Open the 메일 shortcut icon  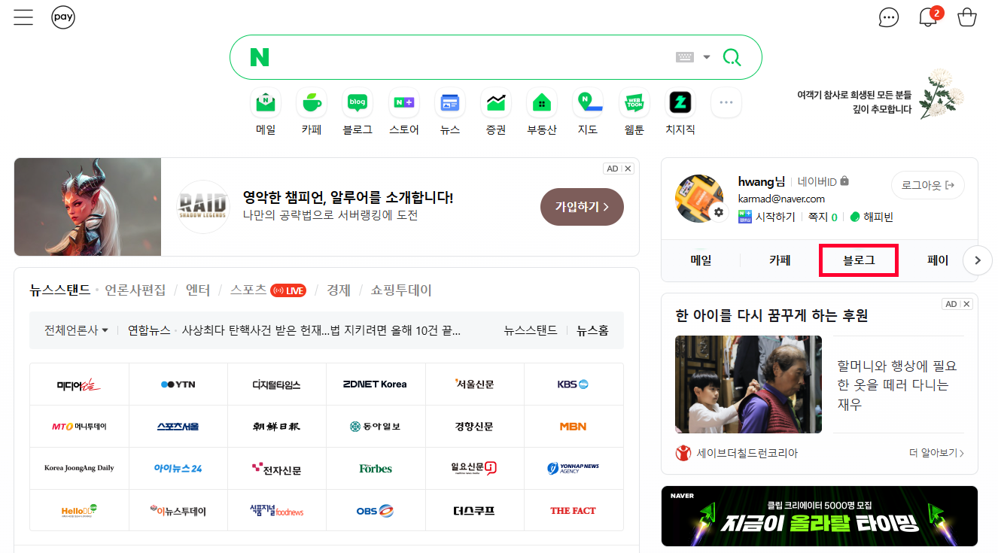pyautogui.click(x=266, y=103)
